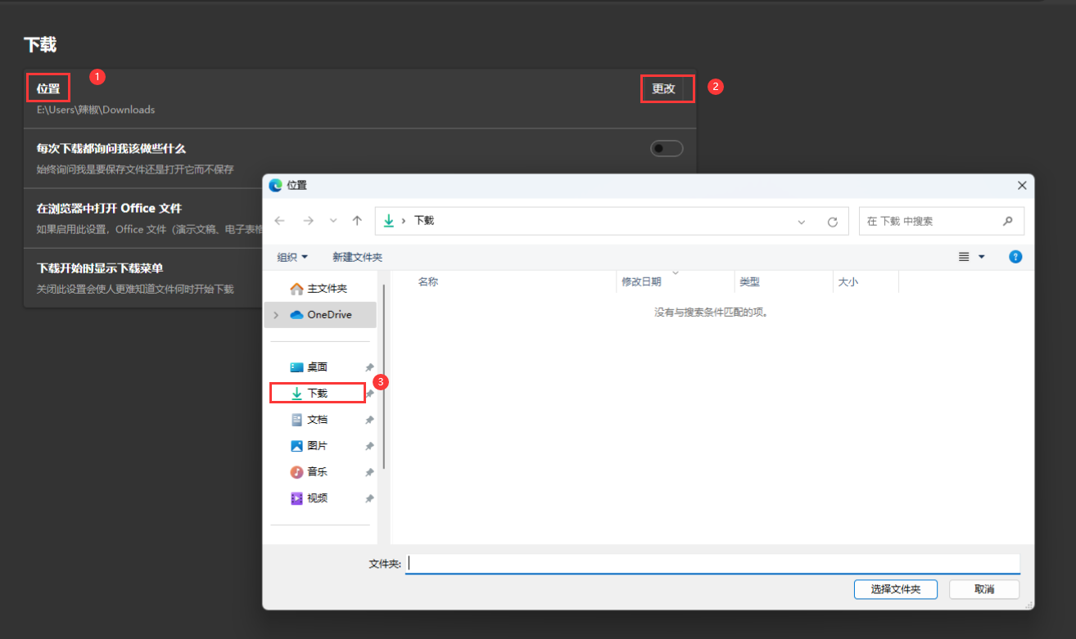
Task: Select 图片 in quick access
Action: [x=318, y=446]
